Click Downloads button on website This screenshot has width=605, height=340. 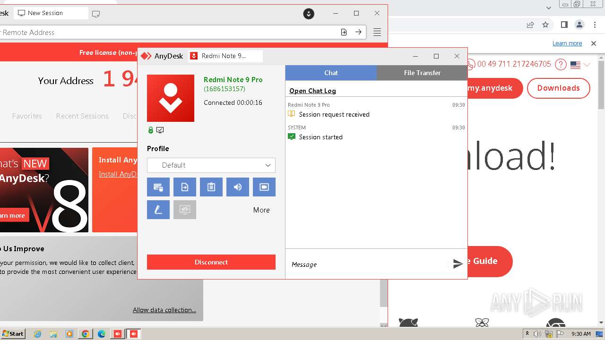559,88
